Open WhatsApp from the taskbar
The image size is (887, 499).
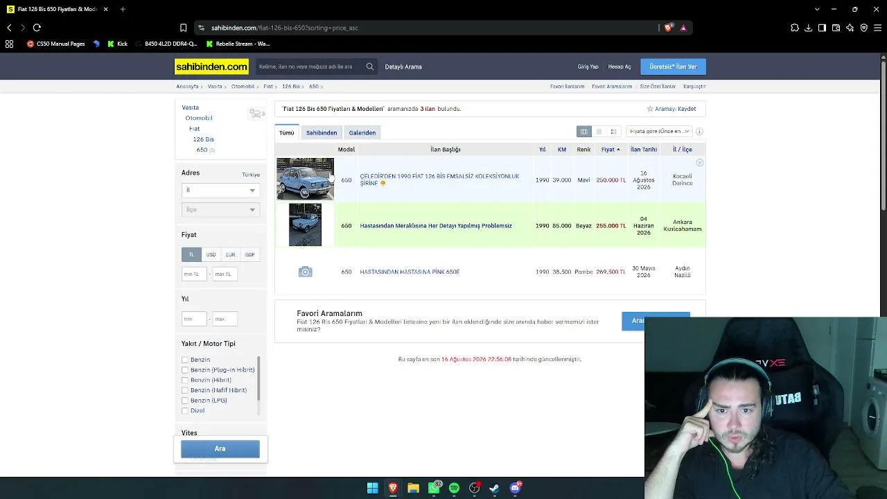pos(434,488)
